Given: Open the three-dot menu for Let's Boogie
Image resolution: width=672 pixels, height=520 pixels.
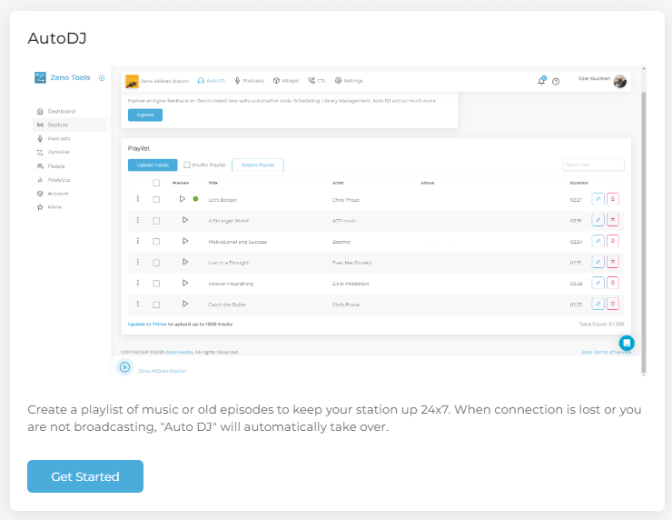Looking at the screenshot, I should tap(137, 199).
